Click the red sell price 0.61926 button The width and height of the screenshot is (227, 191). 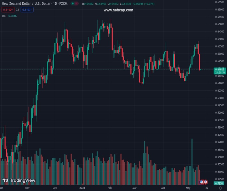(x=7, y=10)
